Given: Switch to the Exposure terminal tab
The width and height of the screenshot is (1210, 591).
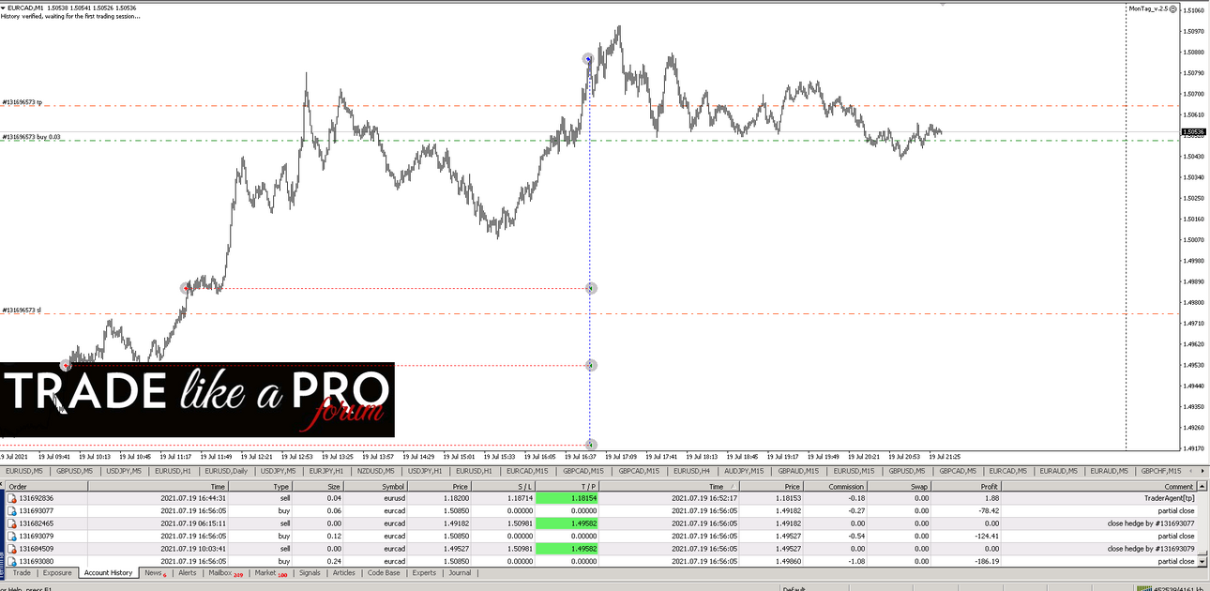Looking at the screenshot, I should click(x=57, y=572).
